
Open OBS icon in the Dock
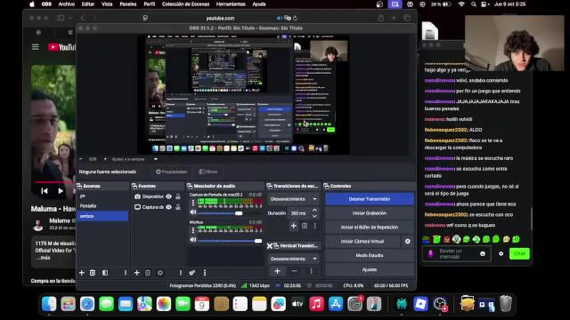click(x=440, y=304)
